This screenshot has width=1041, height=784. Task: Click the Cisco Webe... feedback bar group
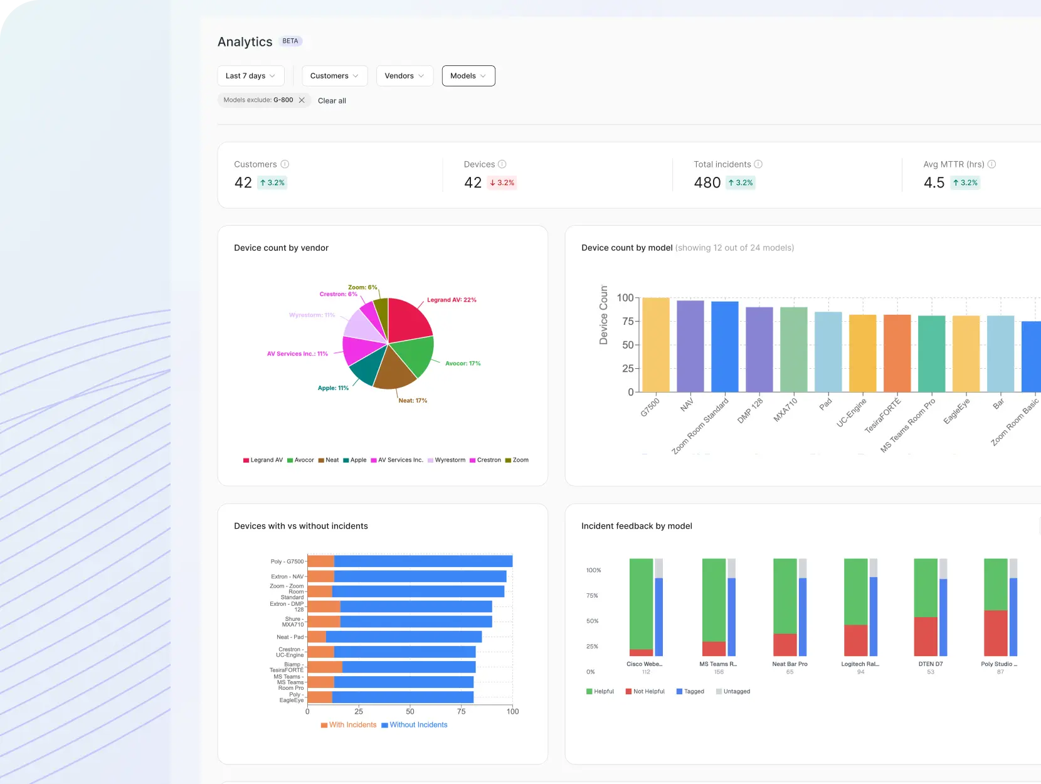click(646, 607)
